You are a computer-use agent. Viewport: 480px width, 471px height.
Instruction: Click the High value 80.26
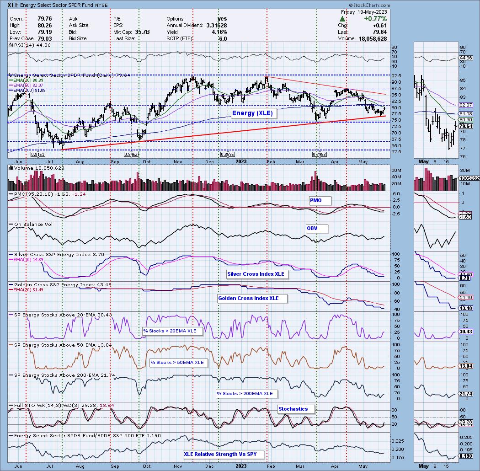(x=44, y=26)
